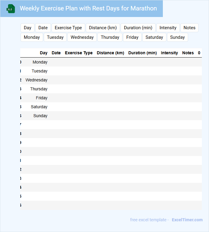Pick the Monday tag button

tap(32, 37)
